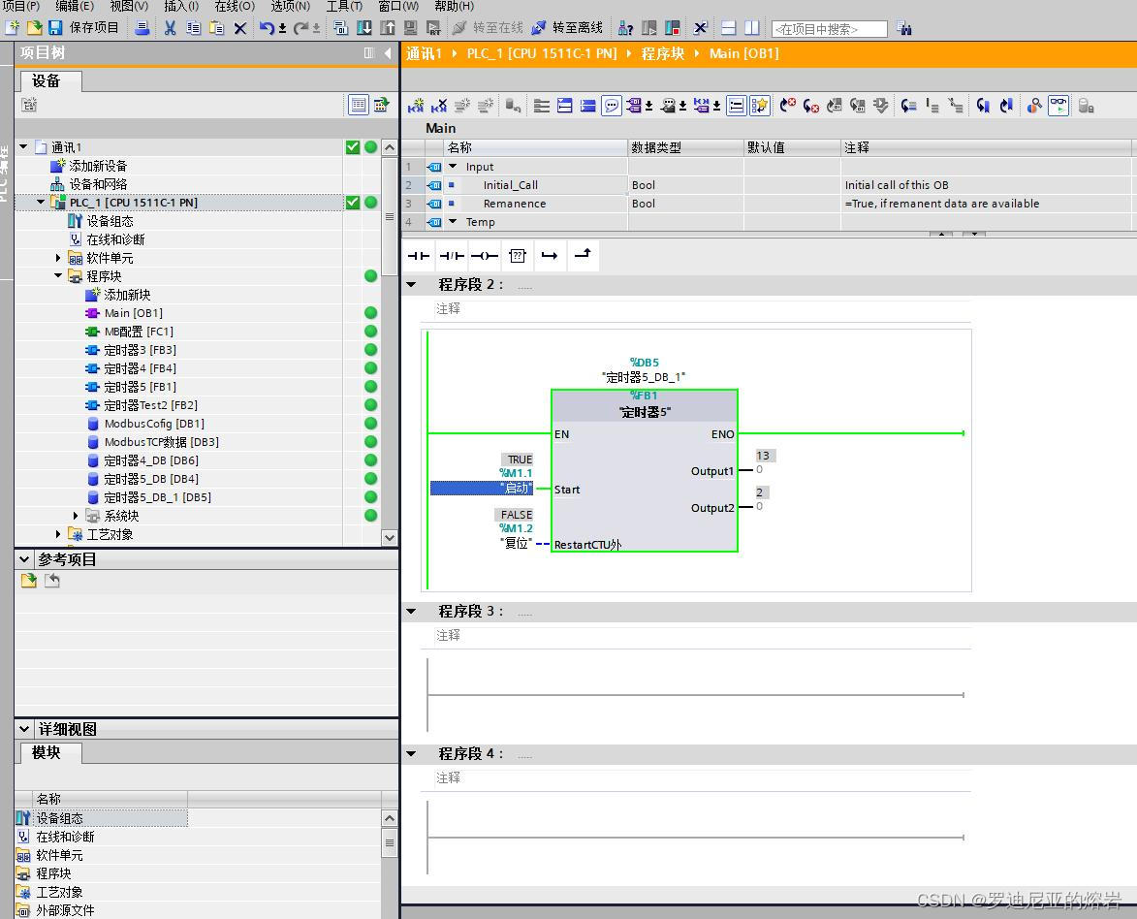Click the normally closed contact icon
The height and width of the screenshot is (919, 1137).
(x=452, y=255)
